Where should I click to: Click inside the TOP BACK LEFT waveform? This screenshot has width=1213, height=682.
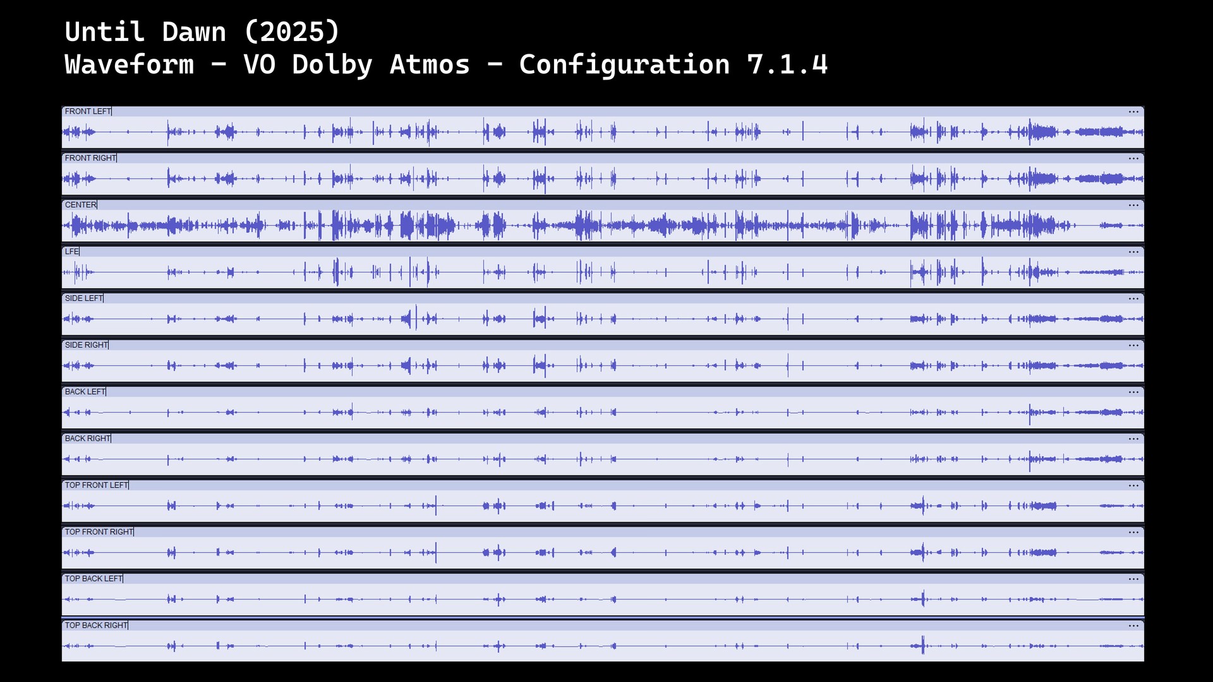tap(603, 599)
